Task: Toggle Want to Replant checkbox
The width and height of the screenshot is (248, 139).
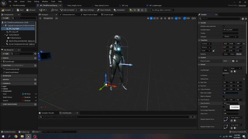Action: point(224,96)
